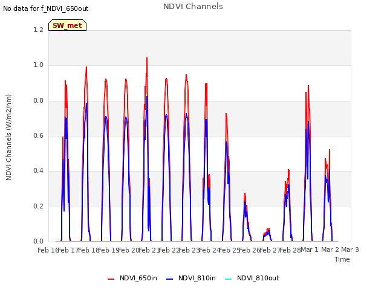This screenshot has width=387, height=290.
Task: Toggle the NDVI_650in legend entry
Action: click(x=132, y=278)
